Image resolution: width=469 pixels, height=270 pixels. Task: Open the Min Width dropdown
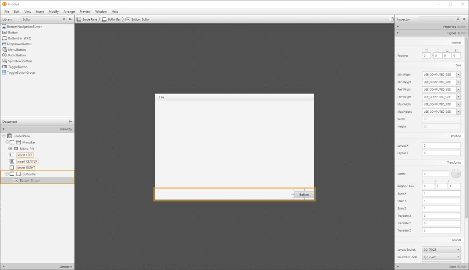tap(458, 75)
